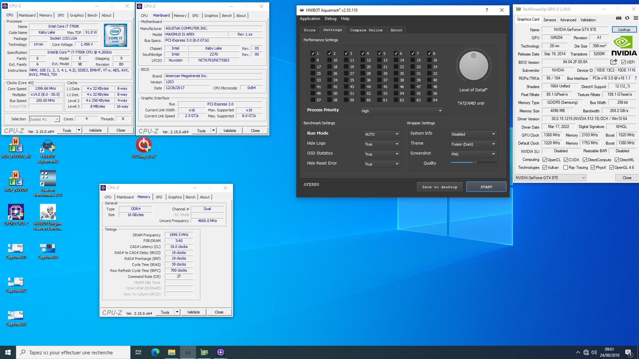Open the GPU-Z hamburger menu
The width and height of the screenshot is (639, 359).
click(x=636, y=18)
